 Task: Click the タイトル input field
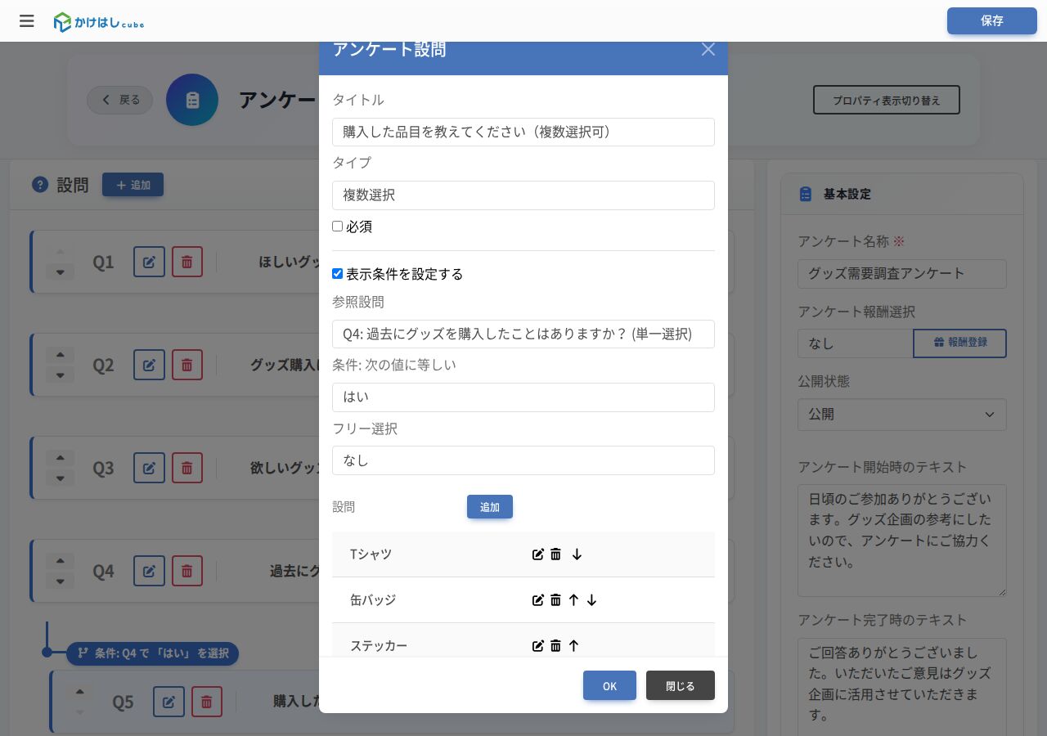coord(523,132)
